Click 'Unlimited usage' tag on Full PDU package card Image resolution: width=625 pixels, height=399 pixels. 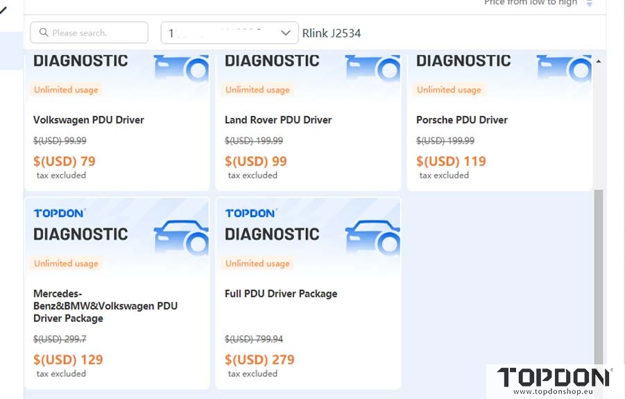tap(257, 264)
